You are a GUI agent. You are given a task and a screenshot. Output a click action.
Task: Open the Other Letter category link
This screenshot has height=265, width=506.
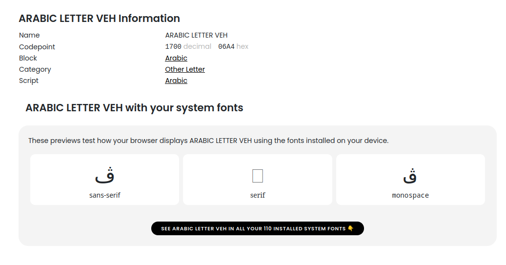pyautogui.click(x=185, y=69)
